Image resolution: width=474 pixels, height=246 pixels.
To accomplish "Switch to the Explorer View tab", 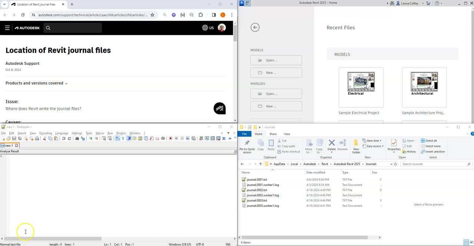I will pos(287,134).
